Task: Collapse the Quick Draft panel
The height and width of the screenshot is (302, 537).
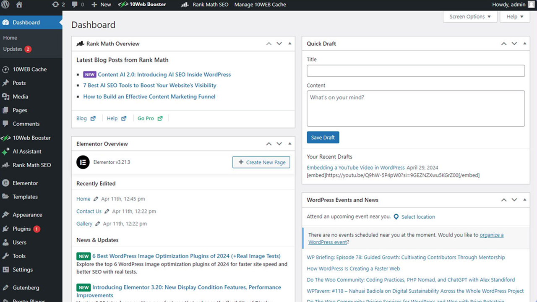Action: coord(524,43)
